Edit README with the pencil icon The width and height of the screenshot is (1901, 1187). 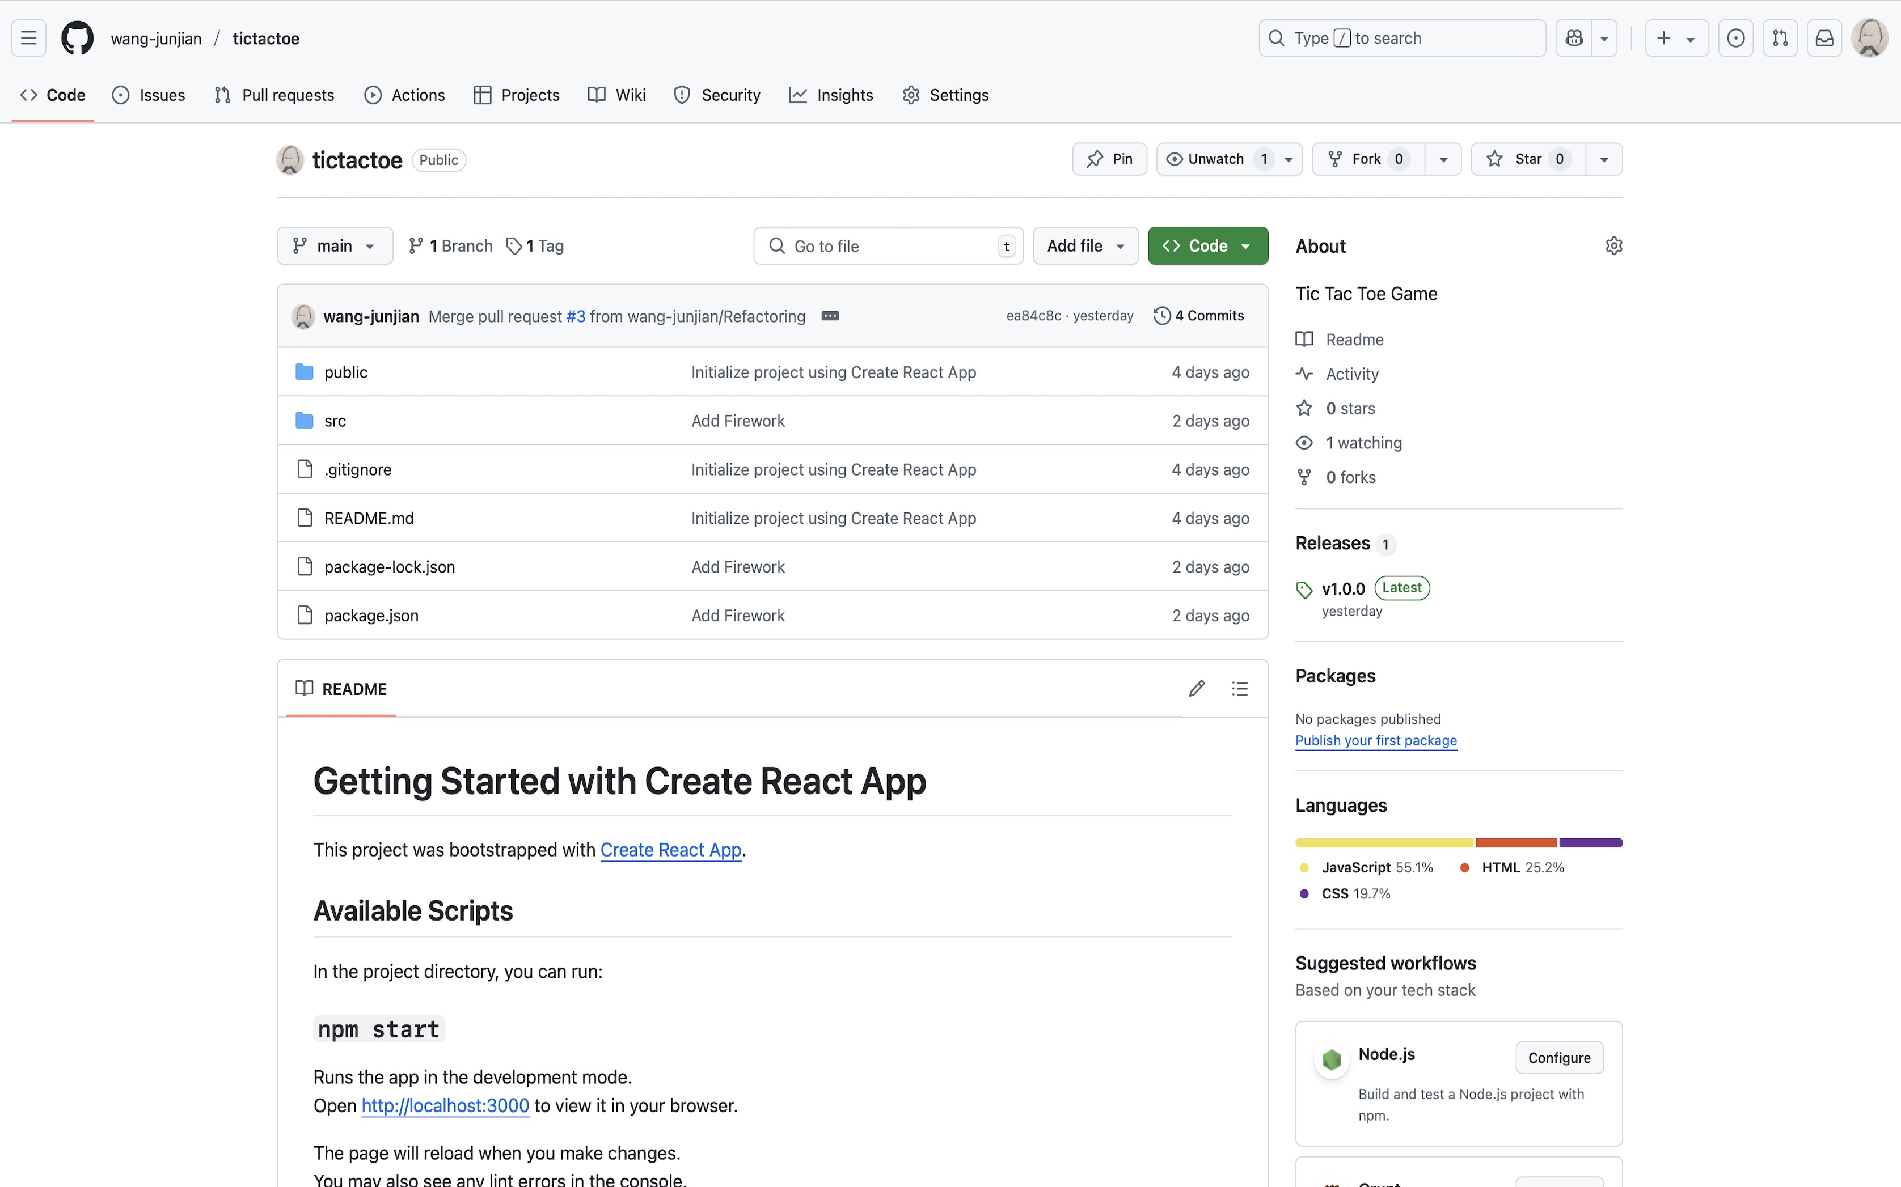[x=1196, y=689]
